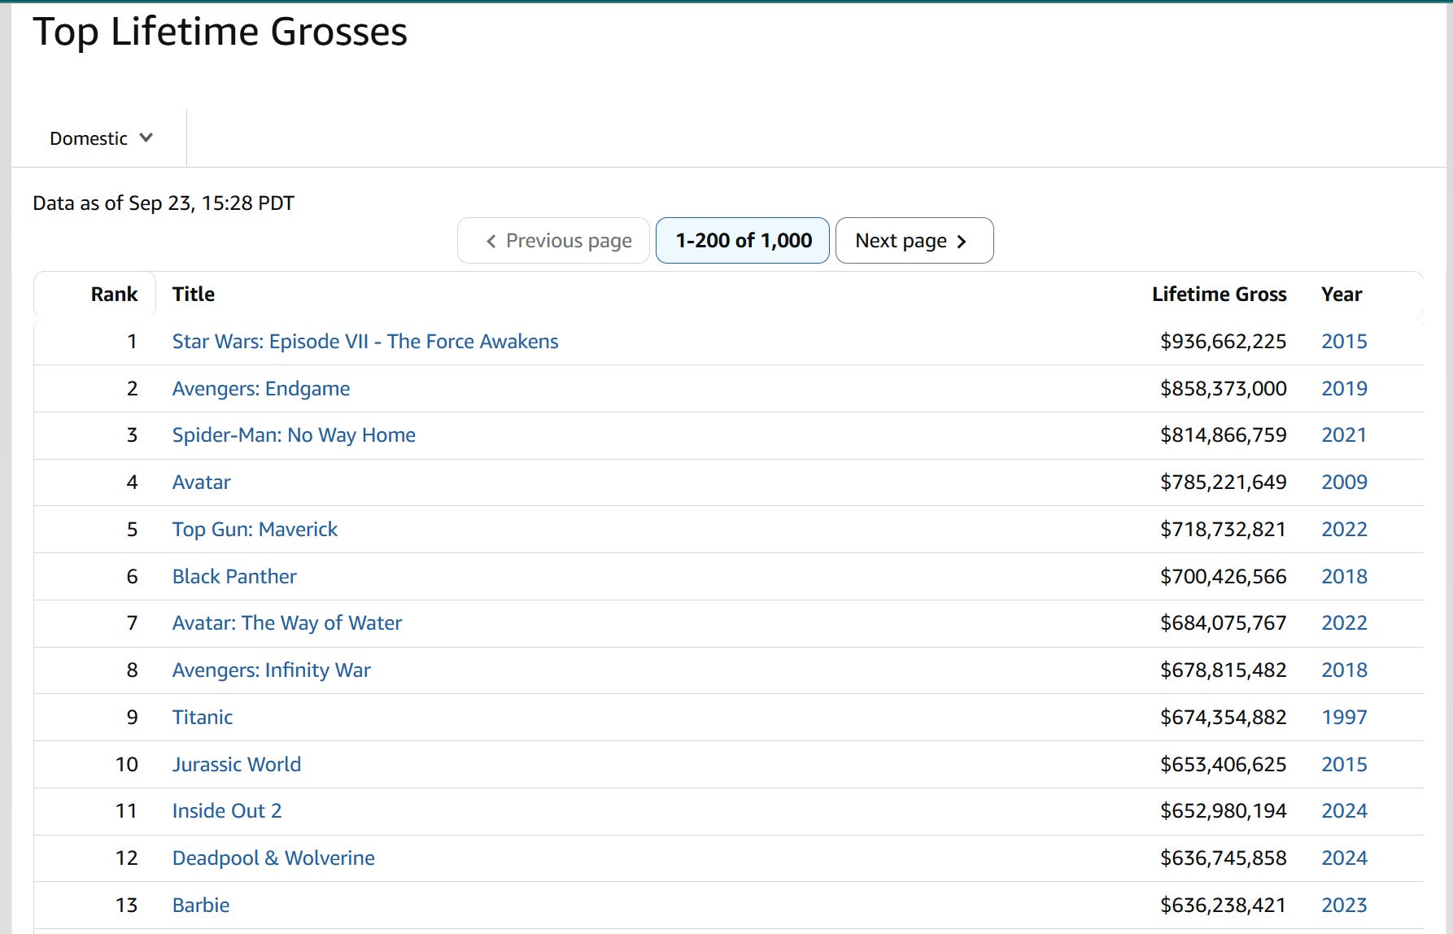Image resolution: width=1453 pixels, height=934 pixels.
Task: Click year 2022 for Avatar: The Way of Water
Action: 1344,623
